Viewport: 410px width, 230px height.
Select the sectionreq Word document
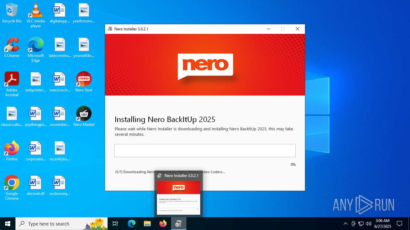pyautogui.click(x=60, y=186)
